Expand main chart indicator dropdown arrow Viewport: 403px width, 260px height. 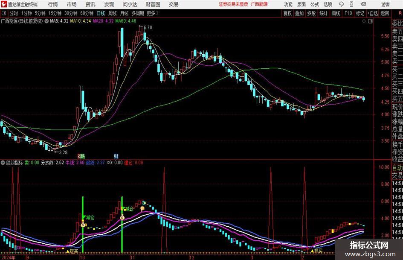click(x=46, y=21)
